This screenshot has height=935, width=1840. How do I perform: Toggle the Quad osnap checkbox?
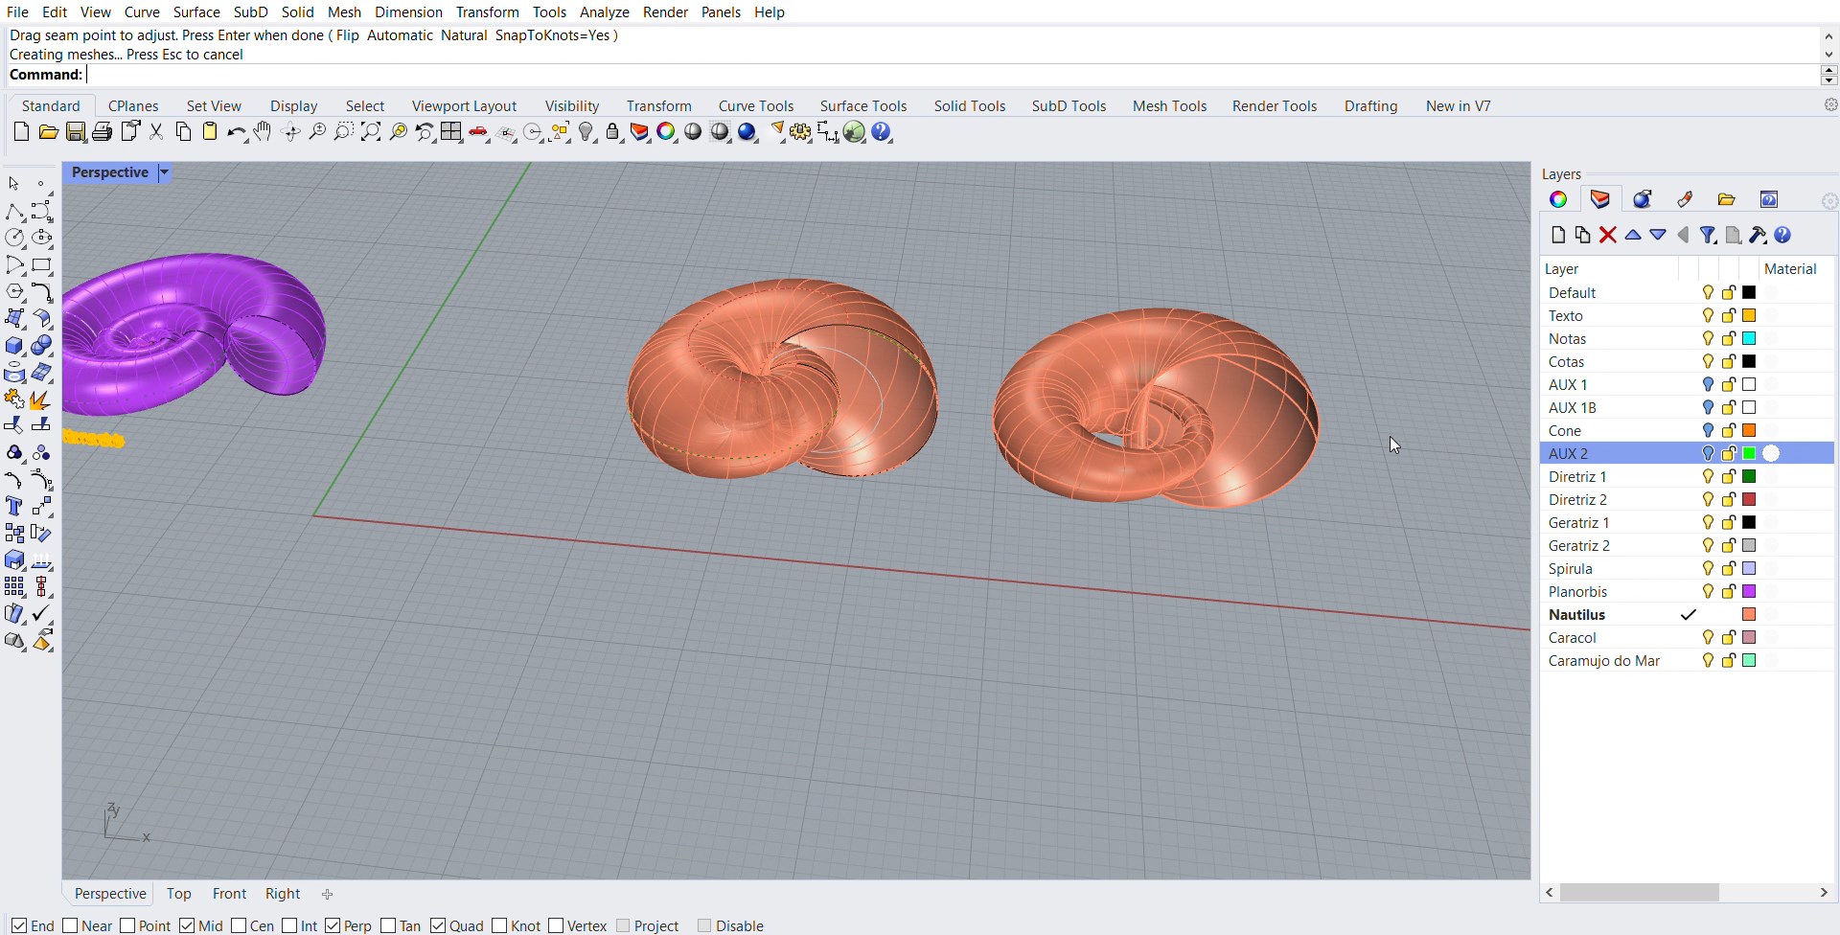tap(438, 925)
